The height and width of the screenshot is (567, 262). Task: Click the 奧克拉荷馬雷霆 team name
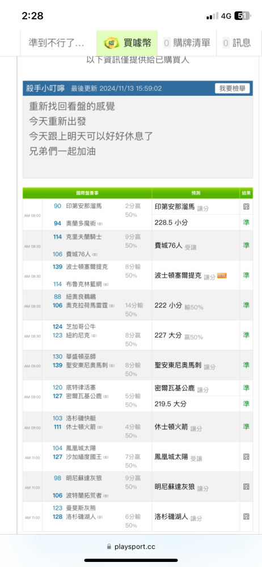coord(87,306)
